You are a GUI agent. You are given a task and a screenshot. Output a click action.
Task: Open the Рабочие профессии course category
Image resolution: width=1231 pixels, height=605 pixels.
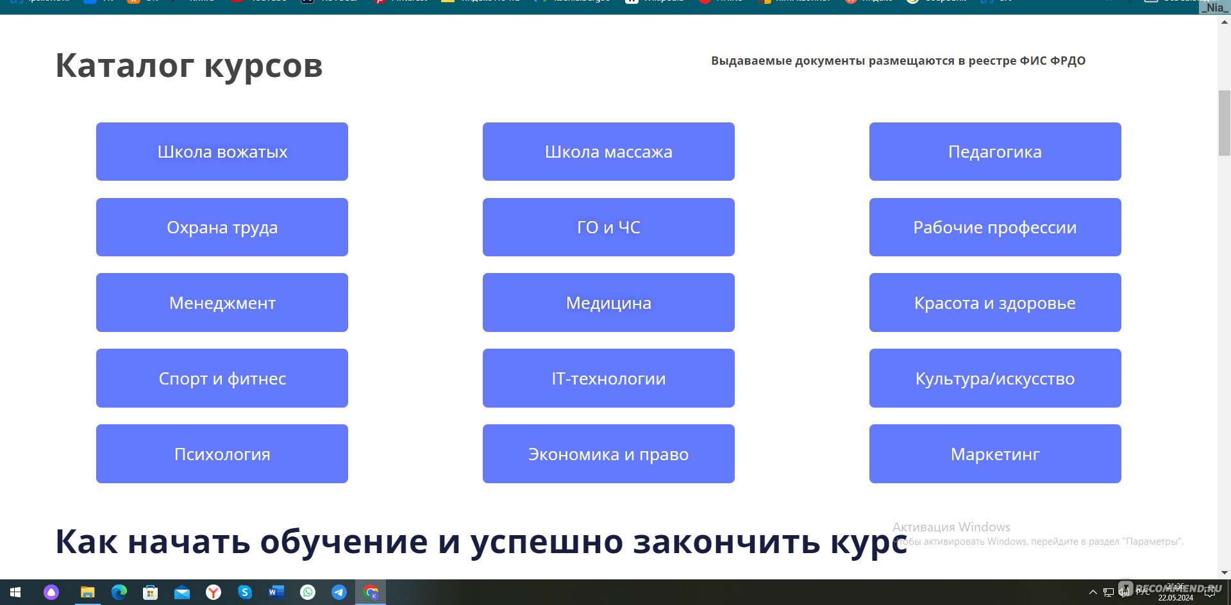click(995, 227)
